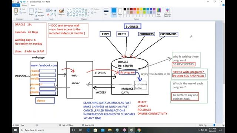
Task: Expand the Shapes gallery More arrow
Action: (89, 15)
